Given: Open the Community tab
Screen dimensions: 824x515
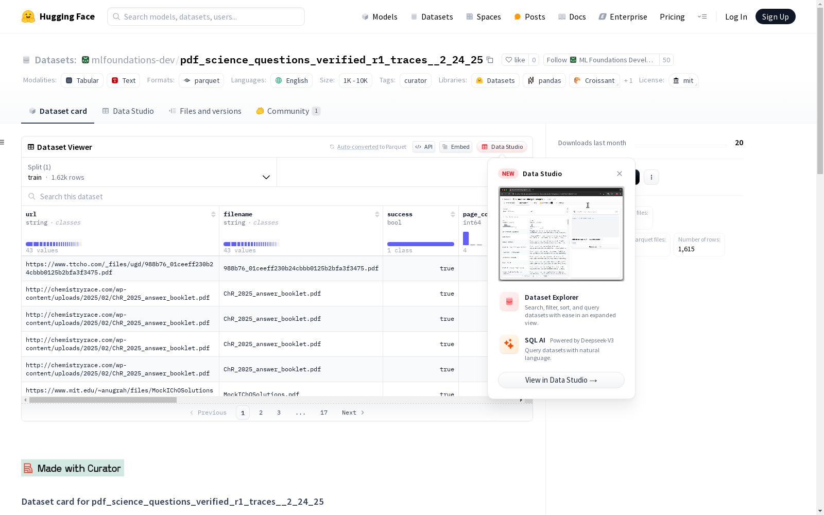Looking at the screenshot, I should [x=288, y=111].
